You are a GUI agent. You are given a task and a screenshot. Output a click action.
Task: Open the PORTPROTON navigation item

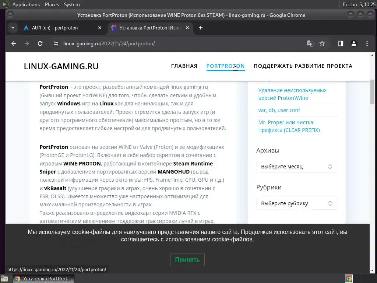(x=226, y=66)
